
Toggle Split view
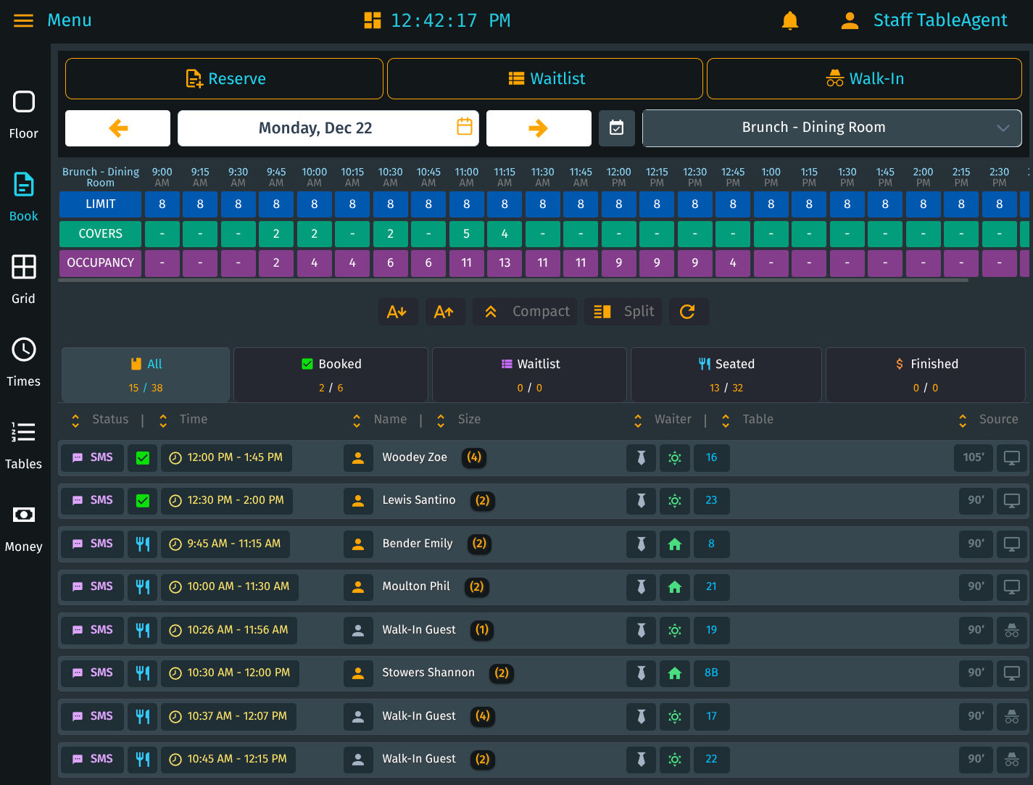coord(623,312)
